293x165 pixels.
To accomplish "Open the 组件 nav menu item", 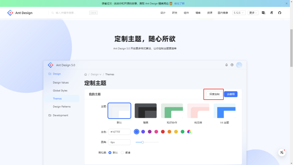I will [x=186, y=13].
